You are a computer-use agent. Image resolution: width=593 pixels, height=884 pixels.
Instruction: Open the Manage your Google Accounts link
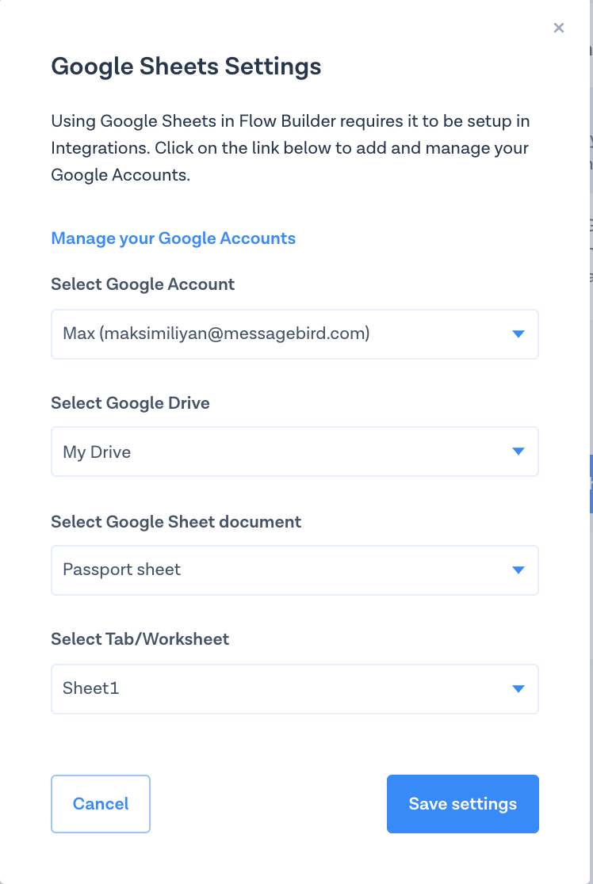pos(173,238)
